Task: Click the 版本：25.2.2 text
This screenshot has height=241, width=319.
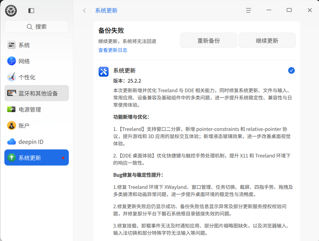Action: (127, 81)
